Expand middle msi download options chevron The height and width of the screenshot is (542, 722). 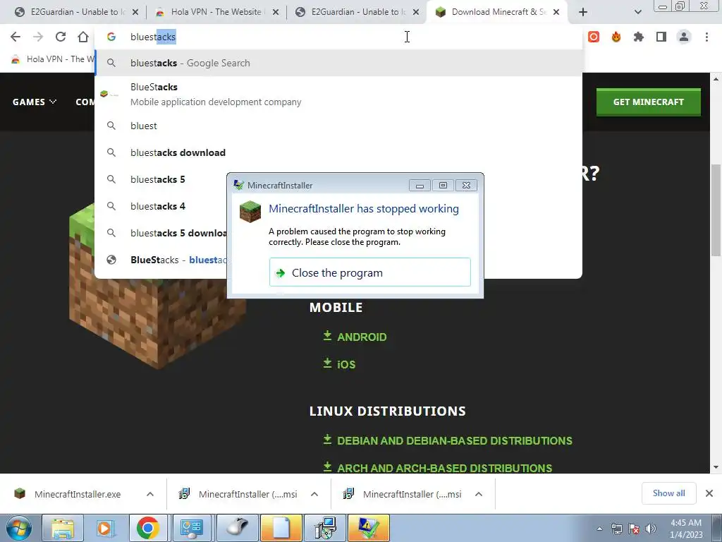314,494
